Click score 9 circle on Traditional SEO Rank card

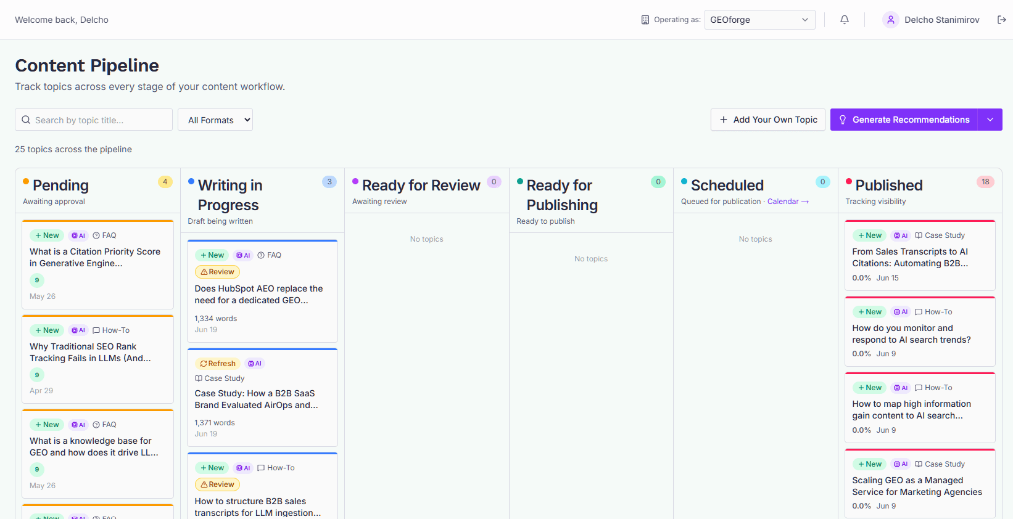pyautogui.click(x=37, y=375)
